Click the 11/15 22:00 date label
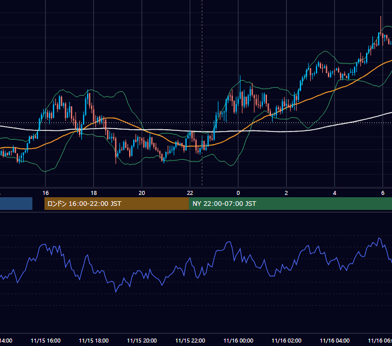The height and width of the screenshot is (346, 392). [x=190, y=340]
